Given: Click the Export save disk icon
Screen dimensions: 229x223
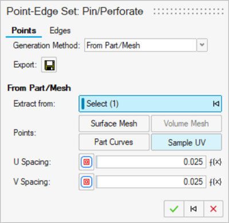Looking at the screenshot, I should [x=49, y=65].
